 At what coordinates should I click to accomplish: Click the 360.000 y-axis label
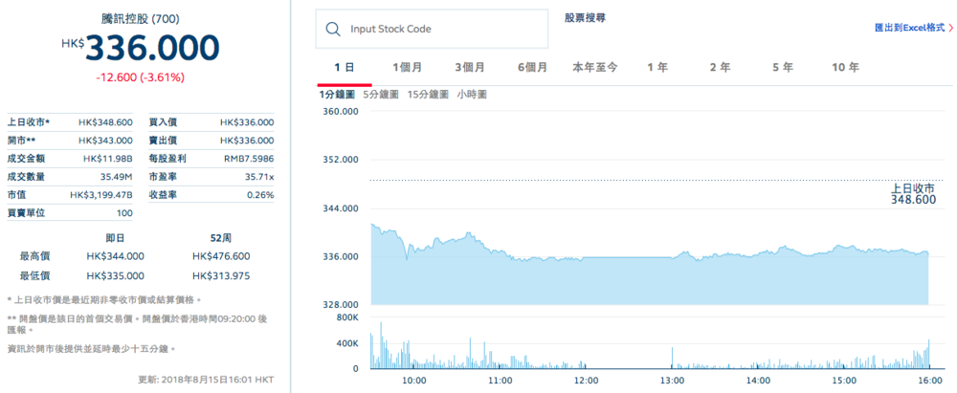[343, 112]
